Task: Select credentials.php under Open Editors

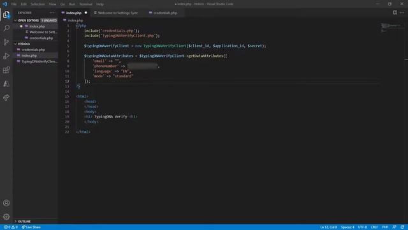Action: pyautogui.click(x=41, y=38)
